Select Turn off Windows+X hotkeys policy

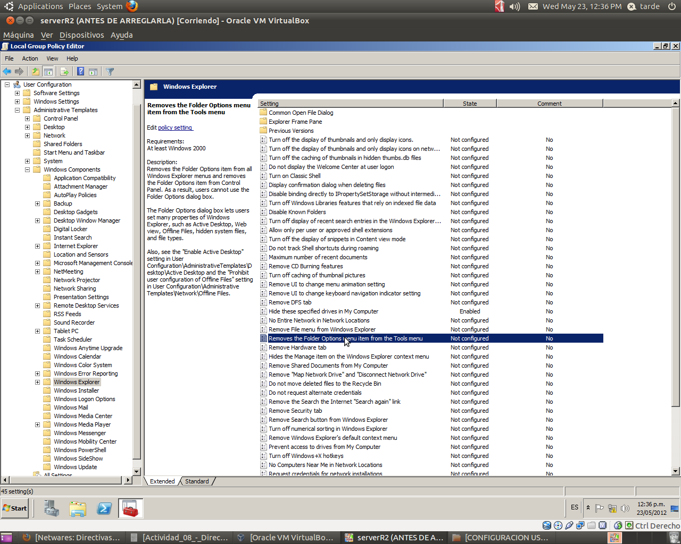coord(306,456)
